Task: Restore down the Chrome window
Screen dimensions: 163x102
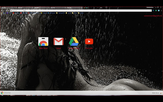Action: tap(158, 7)
